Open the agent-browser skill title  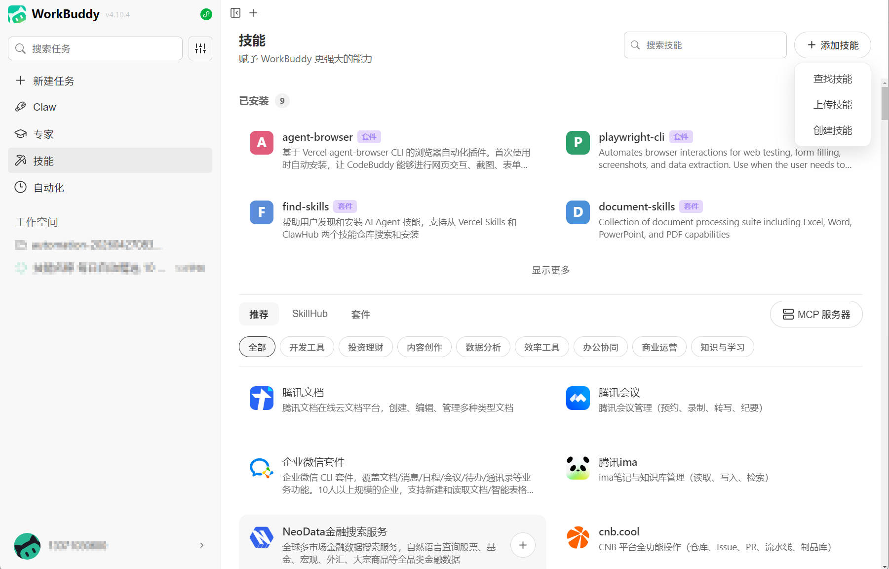coord(317,137)
